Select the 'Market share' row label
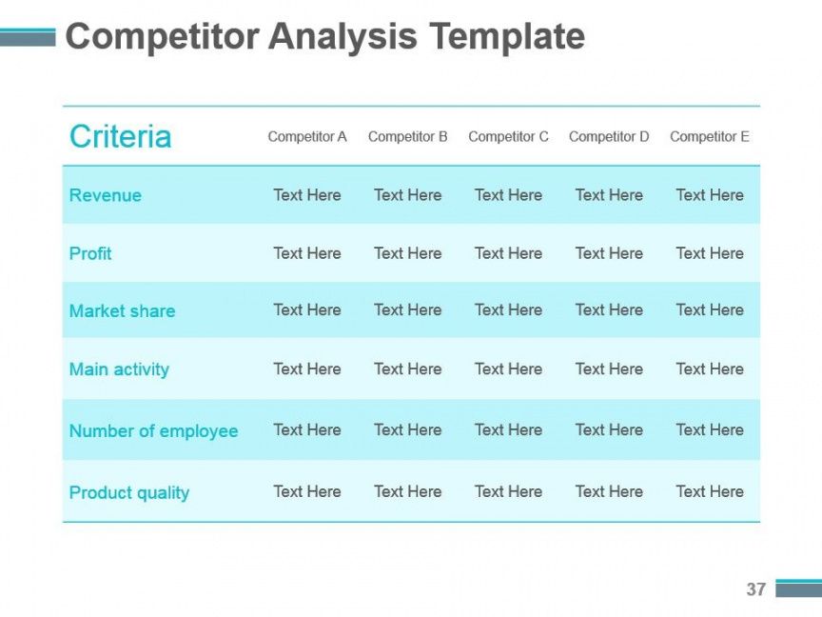The width and height of the screenshot is (822, 617). pos(122,311)
